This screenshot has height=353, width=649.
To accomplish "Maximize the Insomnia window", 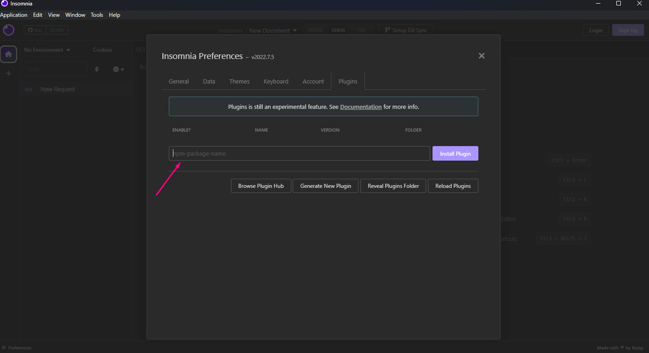I will pyautogui.click(x=618, y=4).
